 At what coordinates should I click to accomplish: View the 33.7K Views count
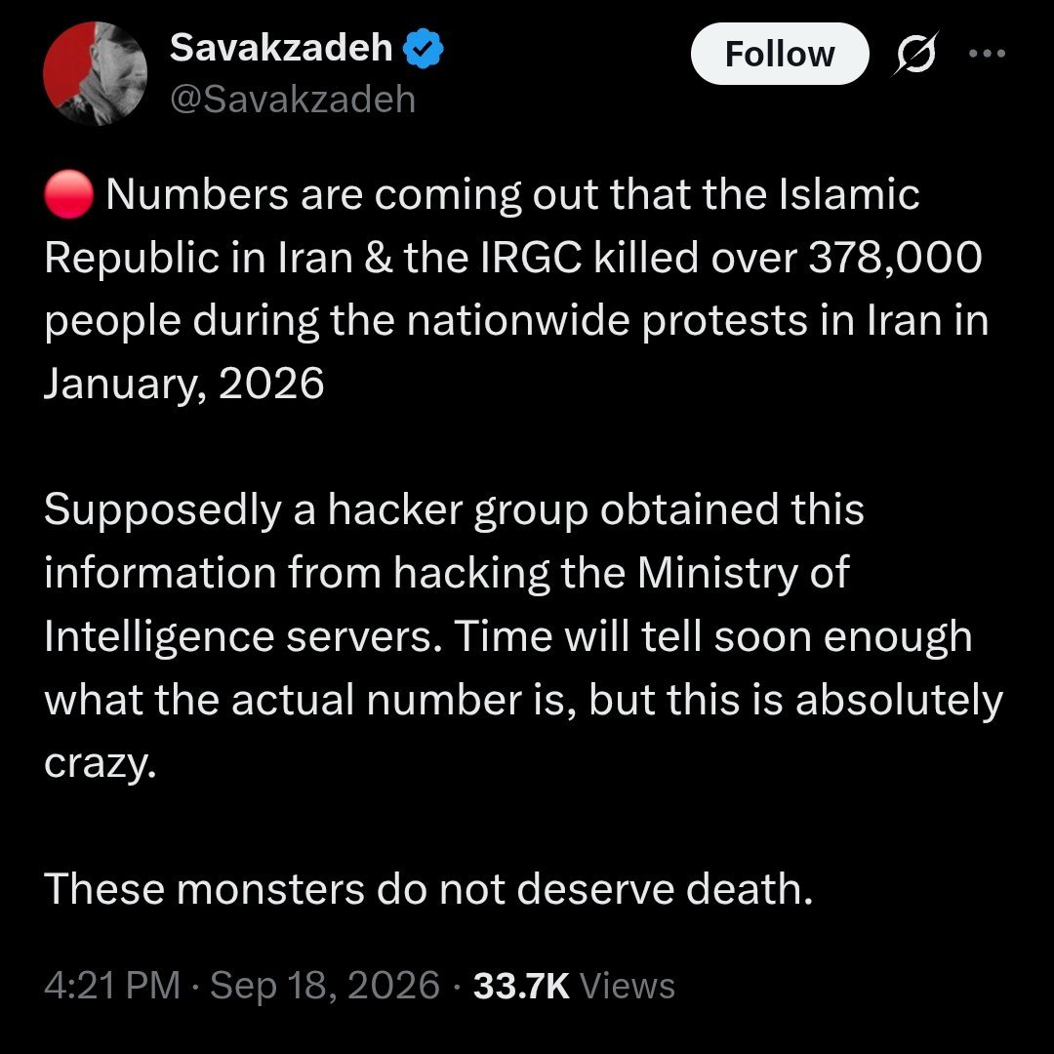point(574,986)
